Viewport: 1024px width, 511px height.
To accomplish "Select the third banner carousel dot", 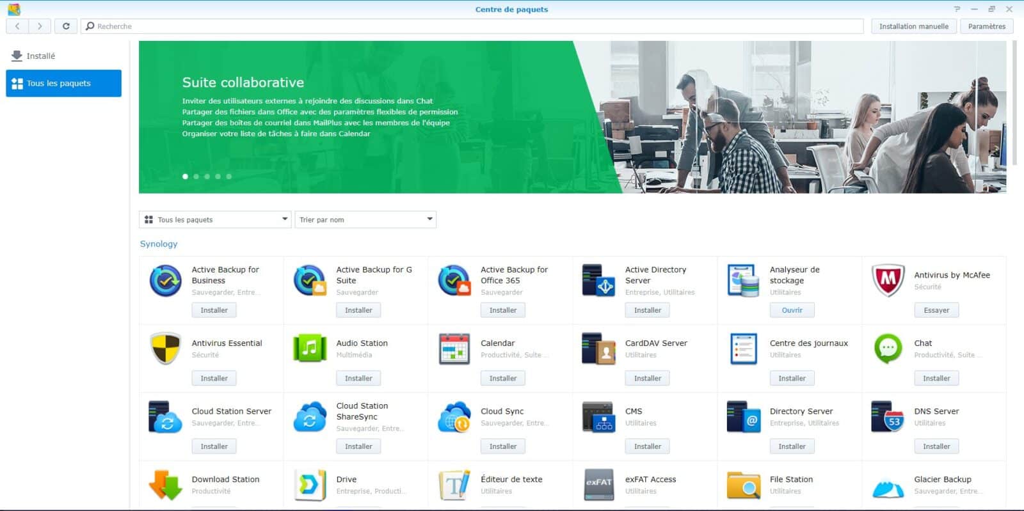I will (207, 177).
